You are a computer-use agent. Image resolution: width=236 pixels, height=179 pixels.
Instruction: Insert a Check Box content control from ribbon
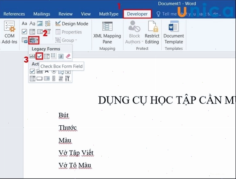click(x=24, y=32)
